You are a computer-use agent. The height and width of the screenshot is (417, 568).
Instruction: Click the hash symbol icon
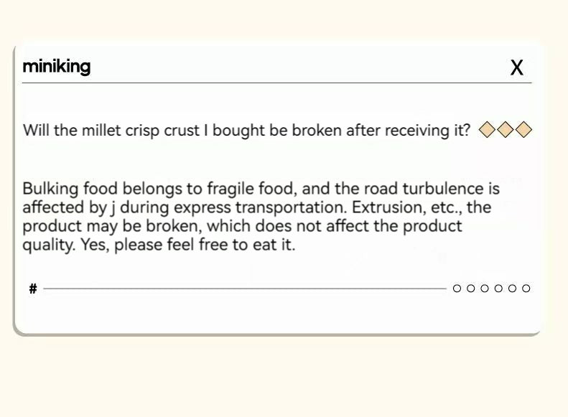pos(33,289)
